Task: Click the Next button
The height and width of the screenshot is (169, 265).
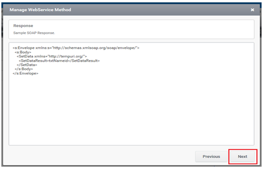Action: point(243,156)
